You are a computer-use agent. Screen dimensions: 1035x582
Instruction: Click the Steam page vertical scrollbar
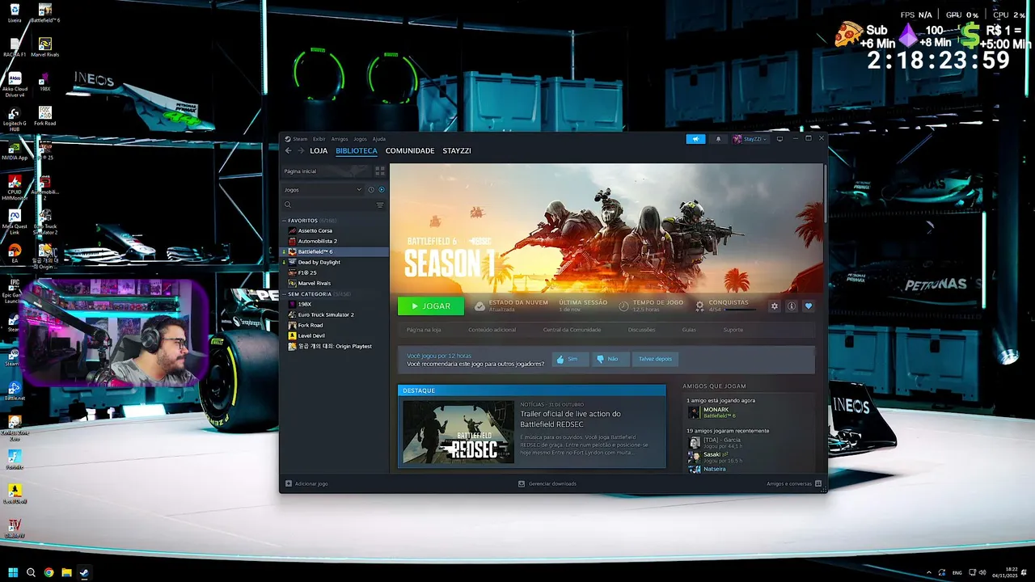click(x=825, y=194)
